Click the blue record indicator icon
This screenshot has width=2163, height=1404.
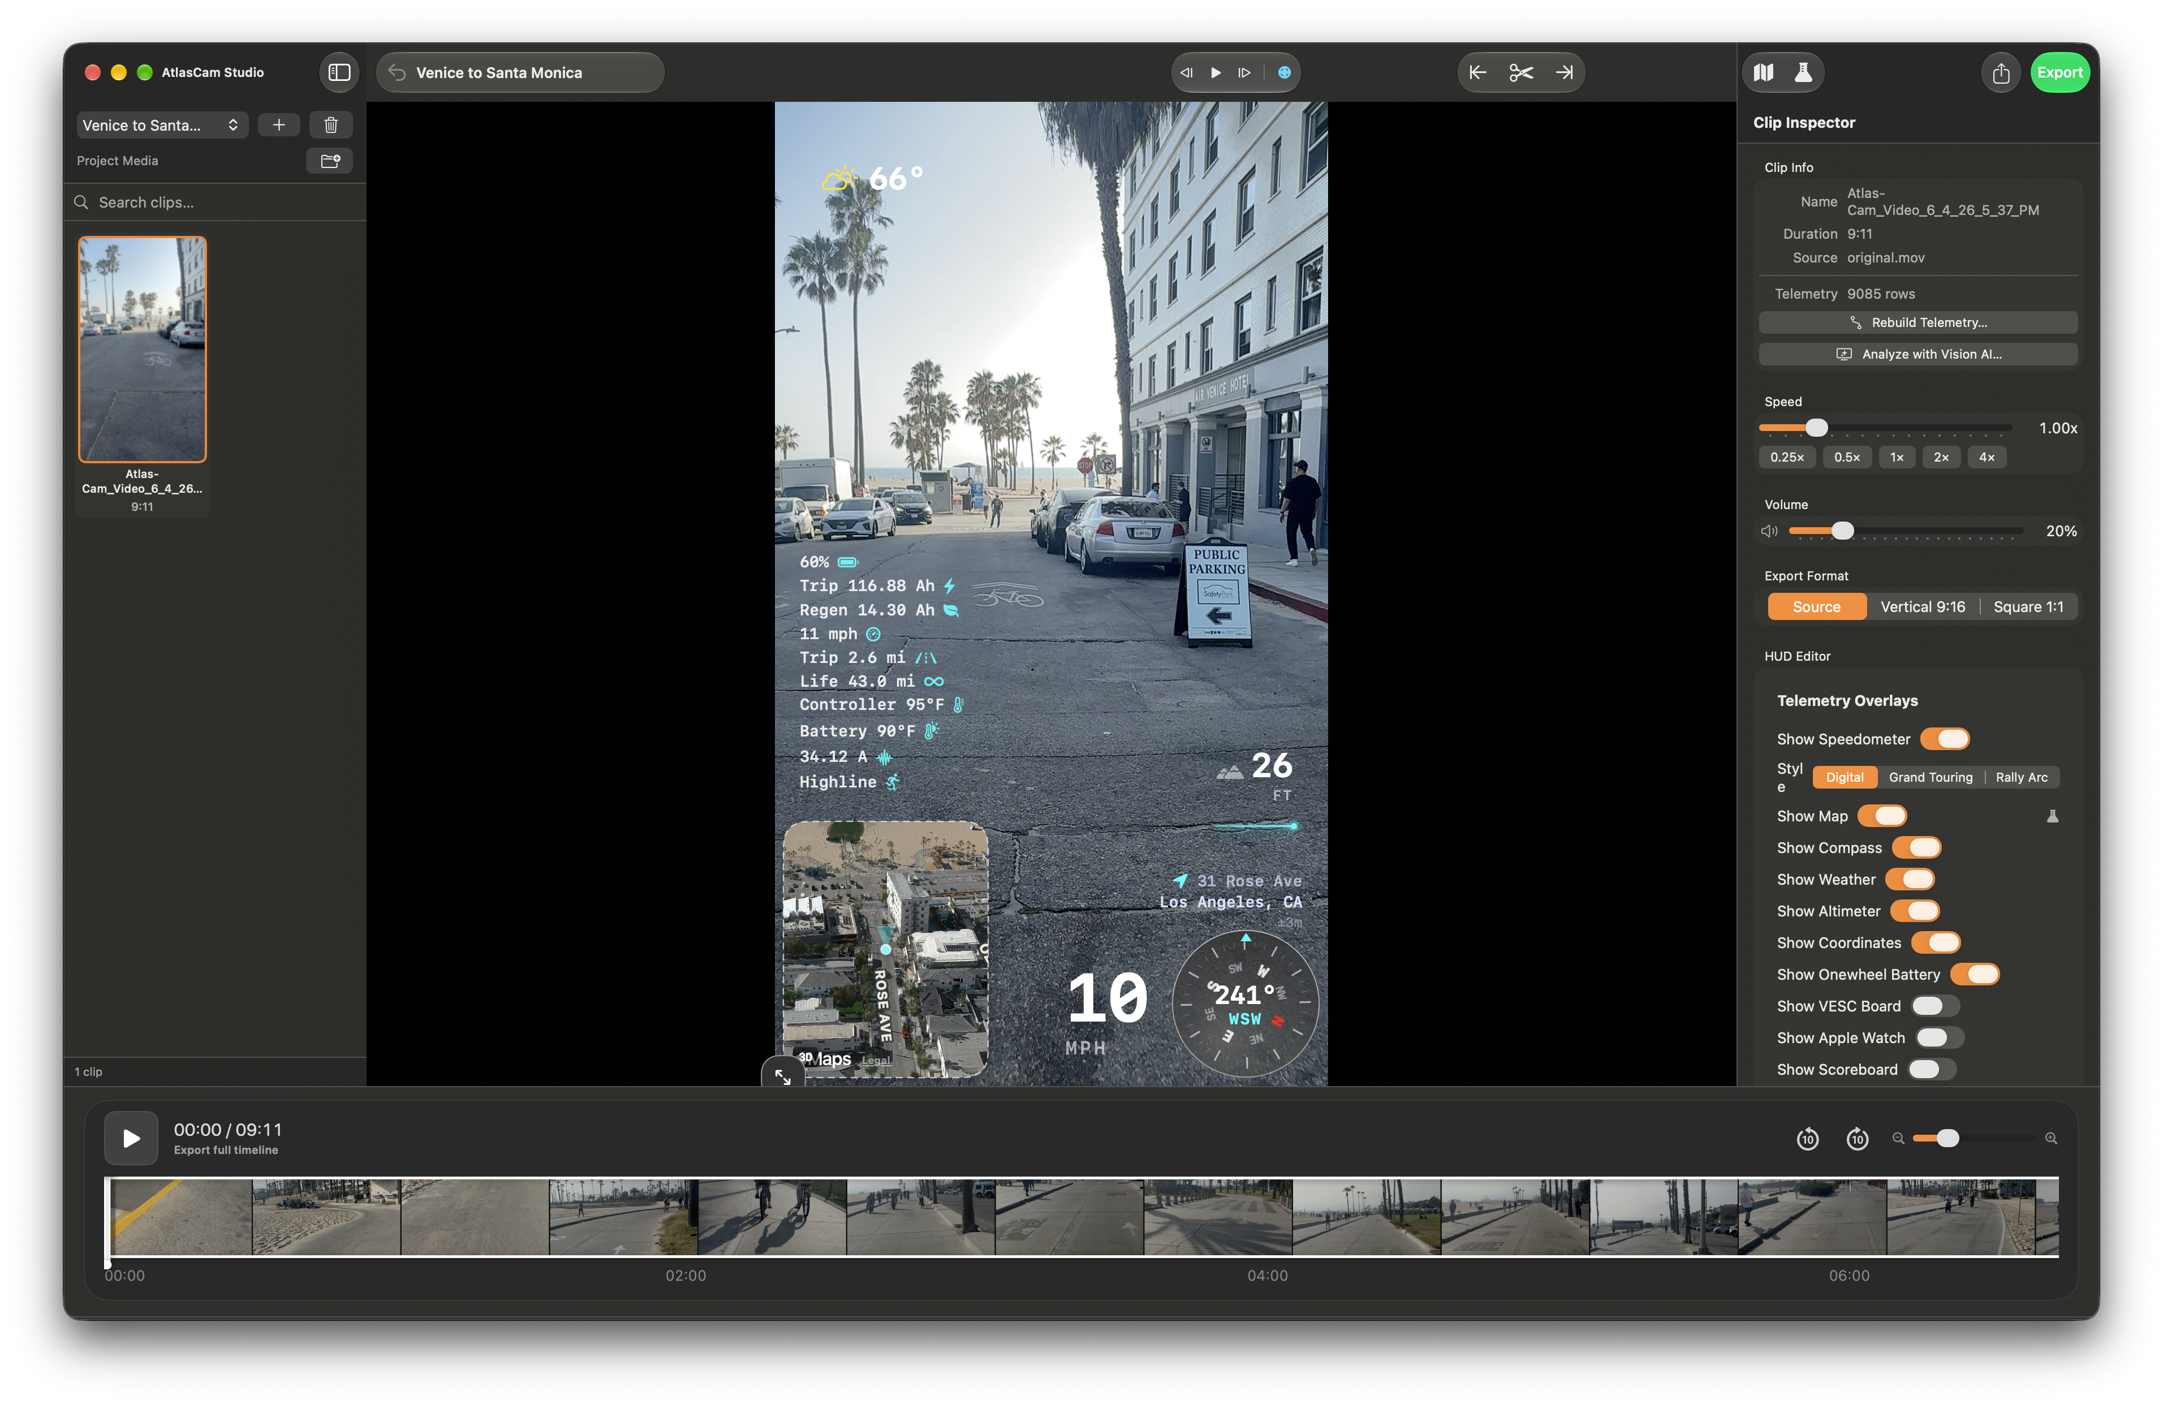(1284, 73)
